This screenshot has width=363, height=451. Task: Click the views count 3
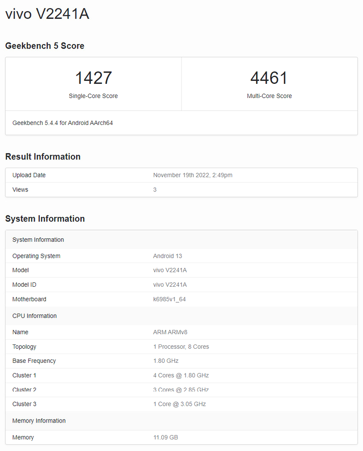tap(155, 189)
